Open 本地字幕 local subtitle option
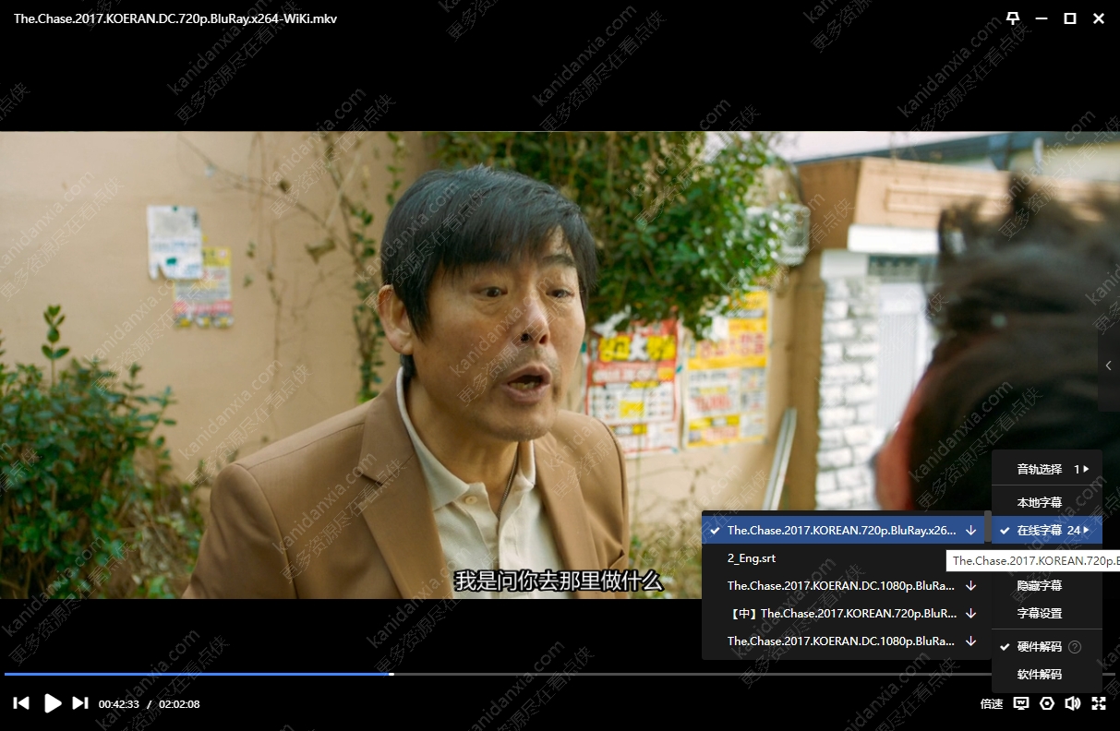The width and height of the screenshot is (1120, 731). tap(1039, 503)
